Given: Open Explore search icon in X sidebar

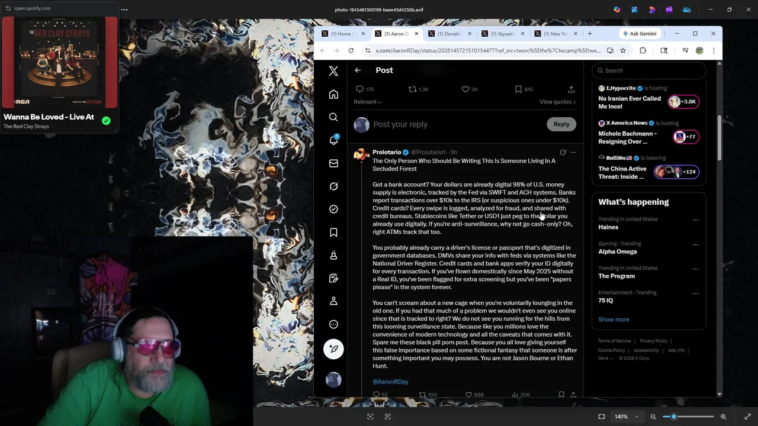Looking at the screenshot, I should (333, 117).
